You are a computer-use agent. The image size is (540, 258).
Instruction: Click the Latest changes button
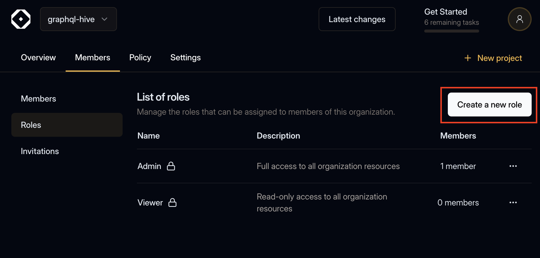point(357,19)
